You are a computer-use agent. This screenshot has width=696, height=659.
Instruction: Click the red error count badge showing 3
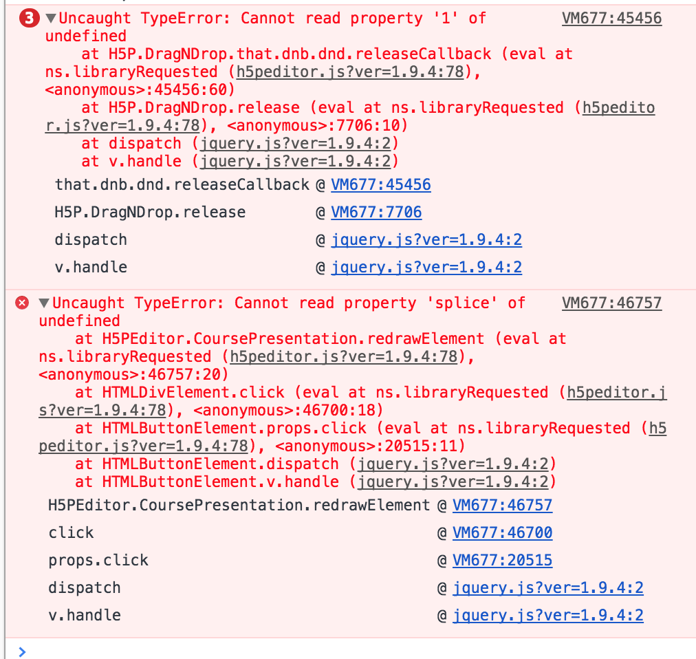tap(30, 18)
